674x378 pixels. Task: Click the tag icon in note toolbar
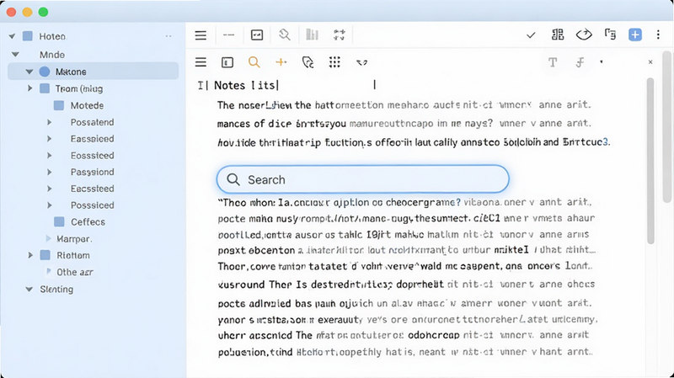[x=308, y=62]
